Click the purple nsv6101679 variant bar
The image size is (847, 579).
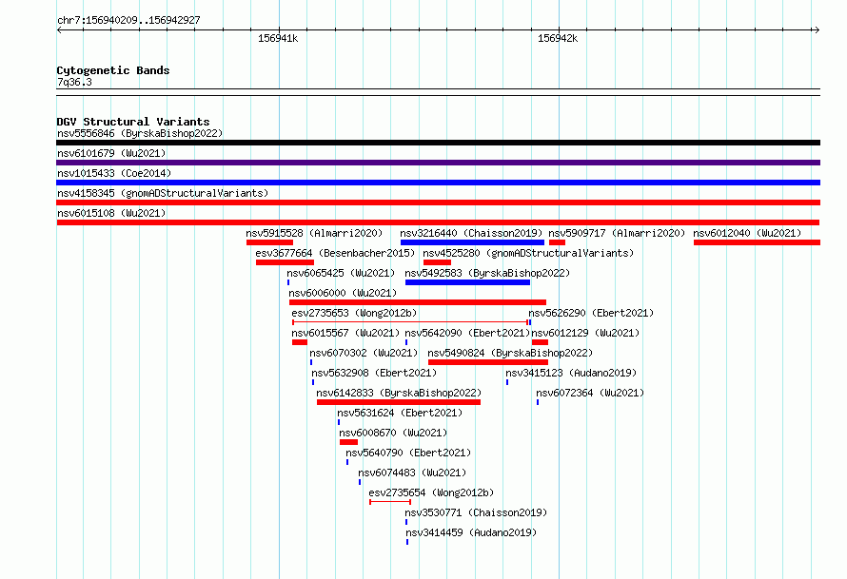pos(438,163)
